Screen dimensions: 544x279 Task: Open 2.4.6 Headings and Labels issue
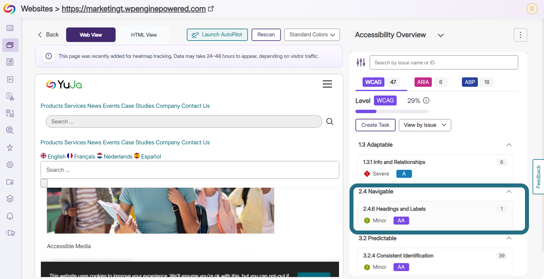pos(435,215)
